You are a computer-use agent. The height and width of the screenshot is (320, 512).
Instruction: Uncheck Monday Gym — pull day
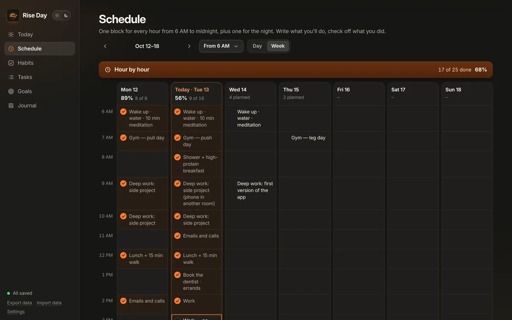[x=123, y=138]
